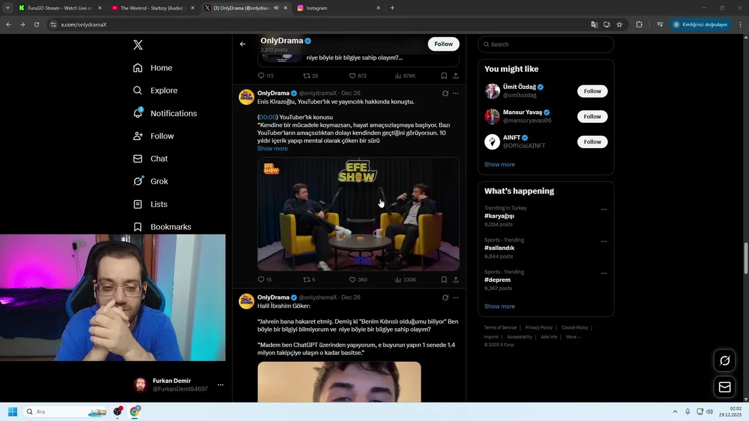The image size is (749, 421).
Task: Open Notifications in the sidebar
Action: click(x=165, y=113)
